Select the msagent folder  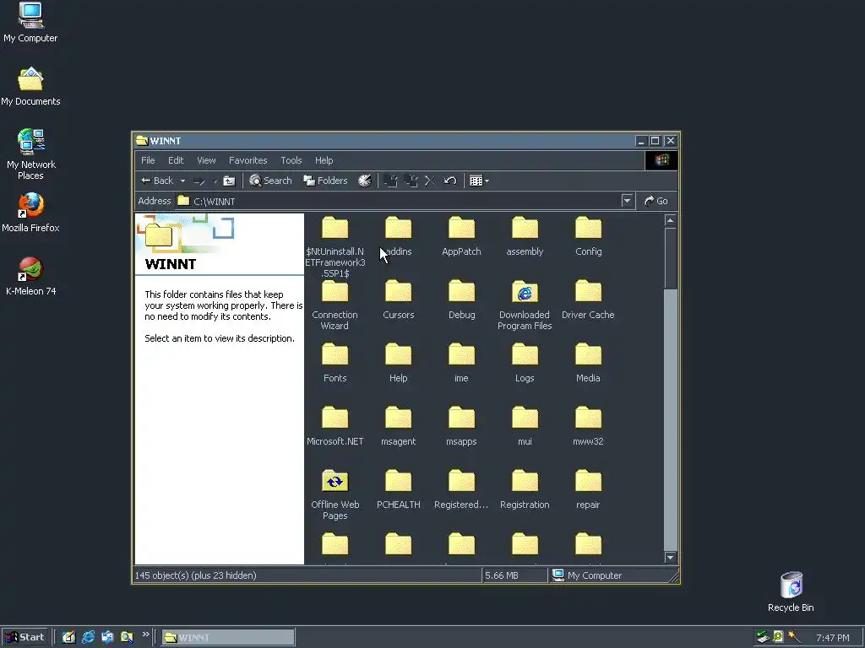tap(399, 427)
